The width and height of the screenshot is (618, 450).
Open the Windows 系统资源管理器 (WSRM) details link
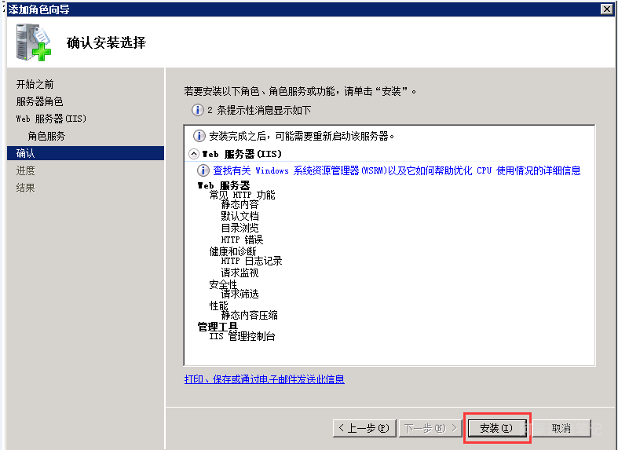point(397,170)
